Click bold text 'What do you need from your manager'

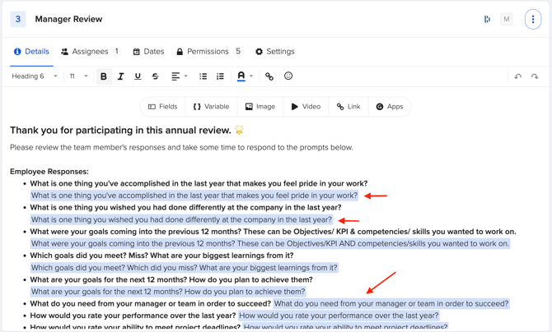click(150, 303)
